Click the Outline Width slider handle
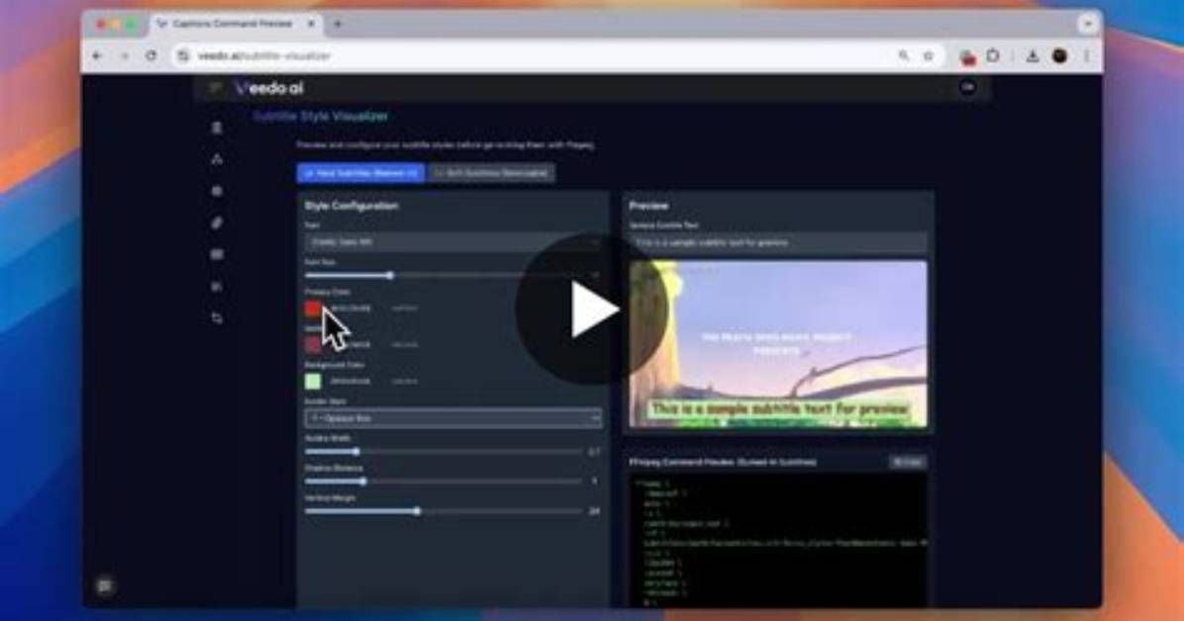This screenshot has width=1184, height=621. (356, 452)
